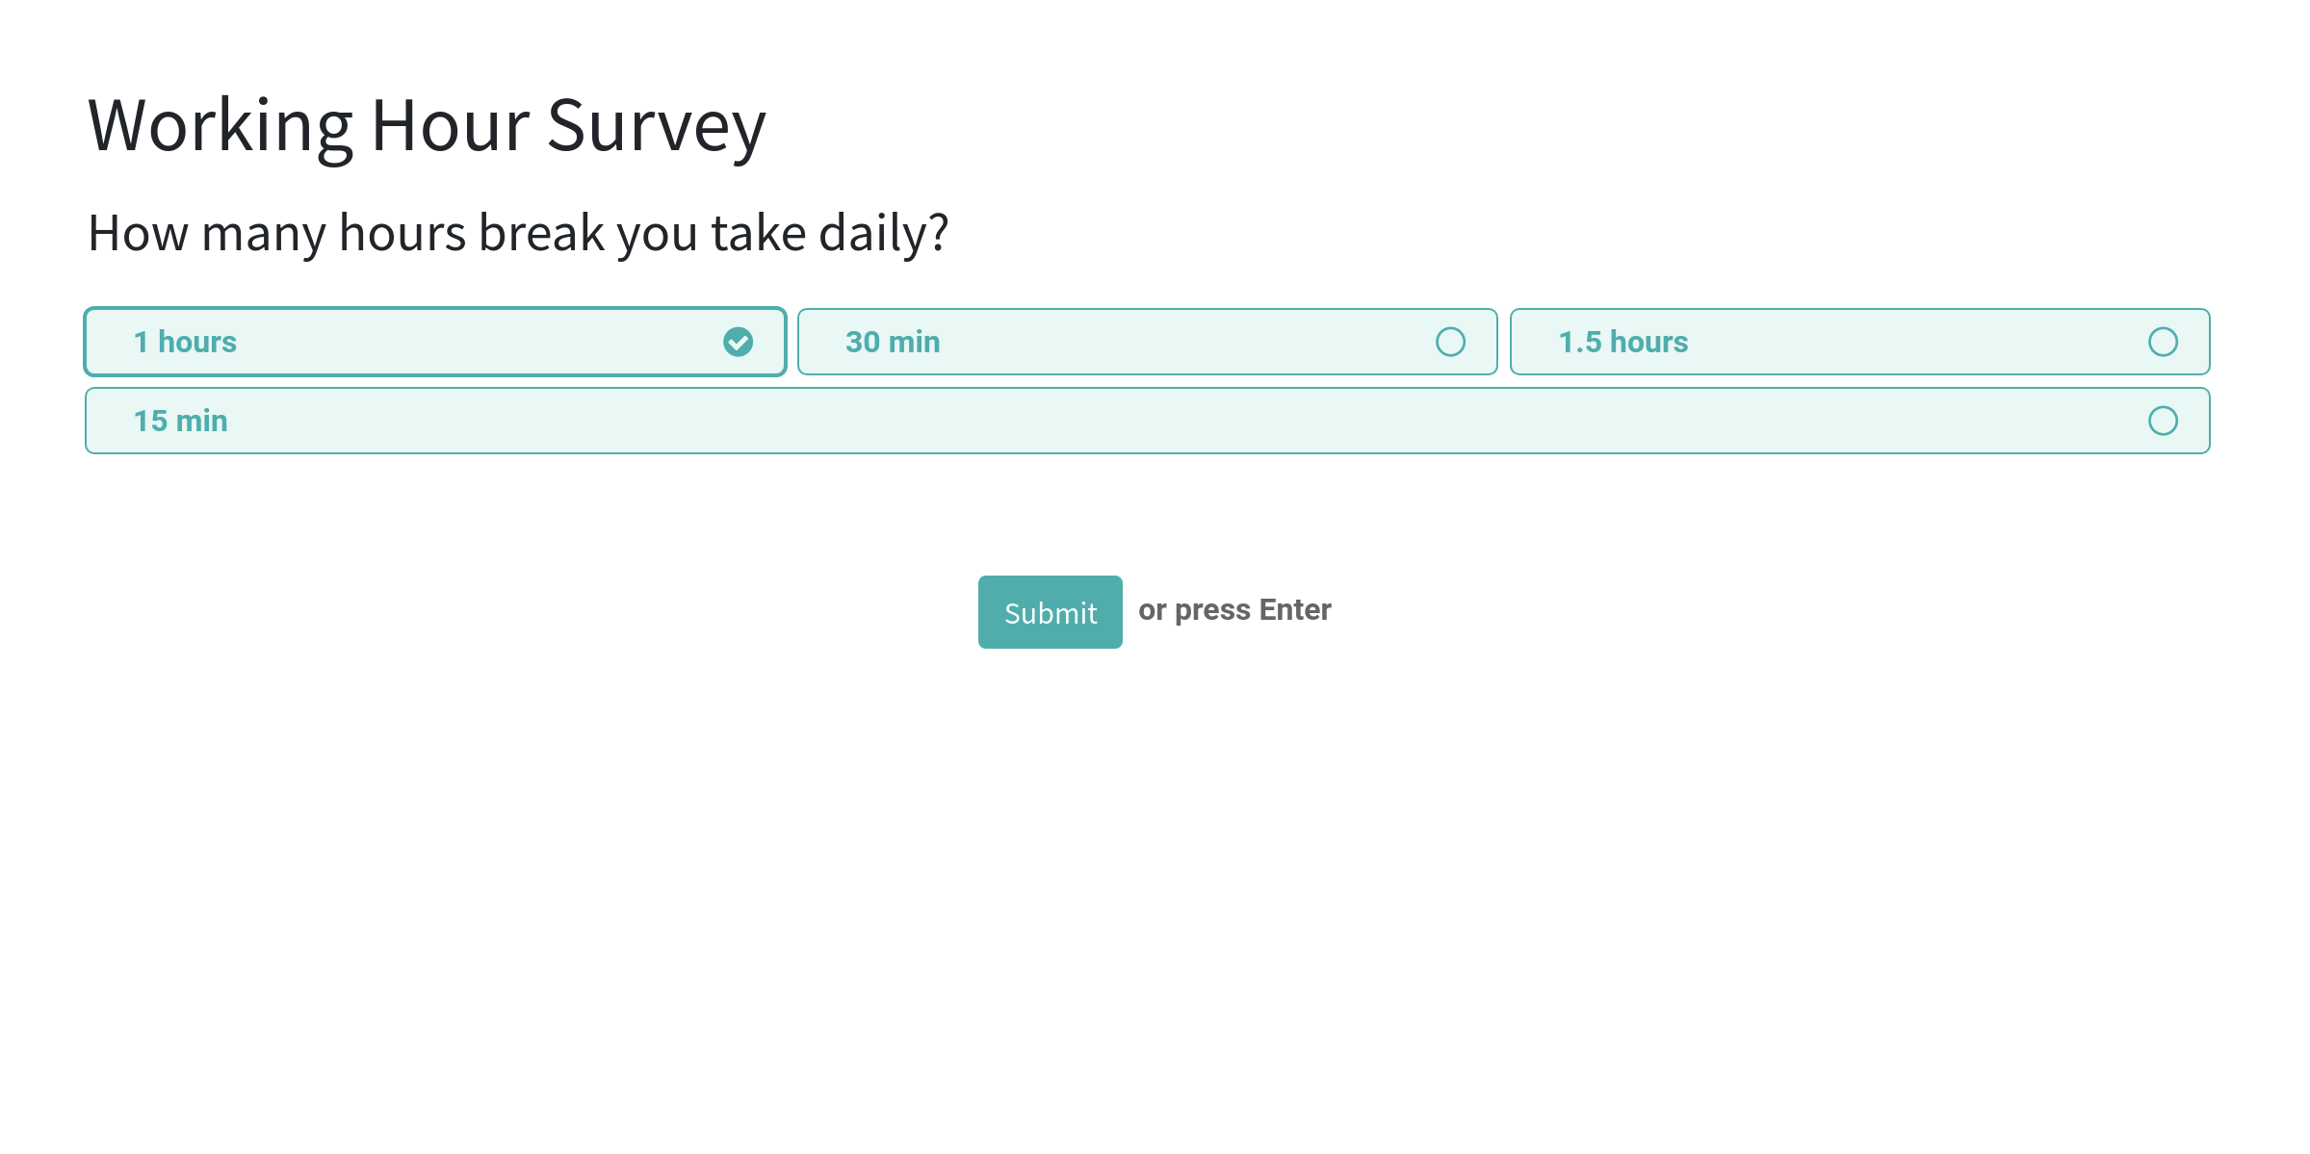The width and height of the screenshot is (2310, 1154).
Task: Click the "30 min" option label text
Action: 892,342
